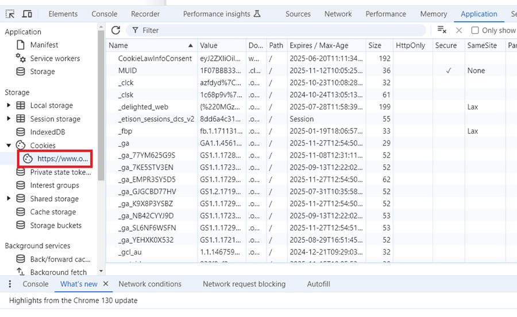Click the Storage database icon under Application
517x317 pixels.
pos(21,72)
